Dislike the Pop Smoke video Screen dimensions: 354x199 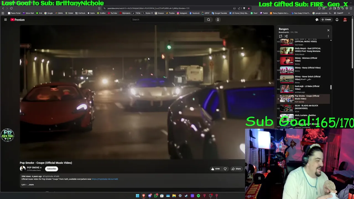[225, 169]
